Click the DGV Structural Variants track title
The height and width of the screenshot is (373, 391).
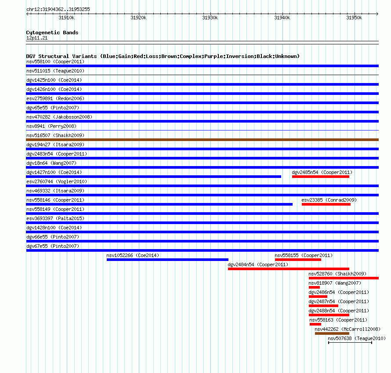pyautogui.click(x=163, y=56)
